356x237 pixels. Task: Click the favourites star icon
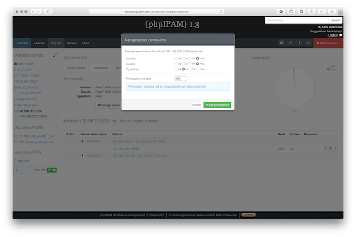291,42
